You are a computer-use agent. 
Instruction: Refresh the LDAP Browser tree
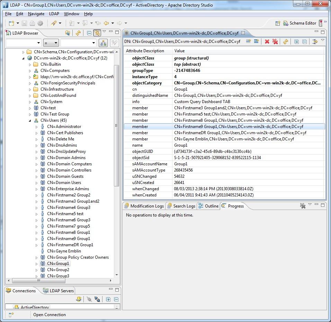click(78, 33)
